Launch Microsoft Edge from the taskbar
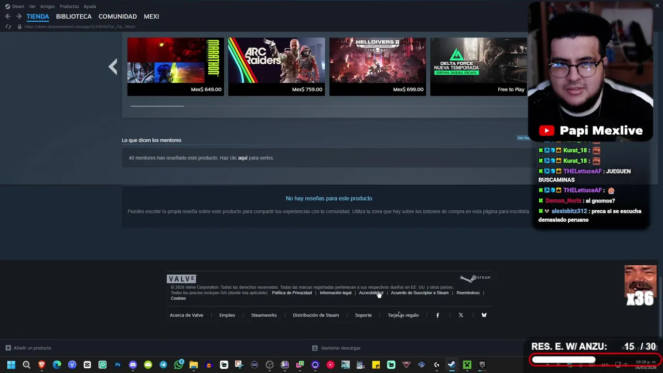The height and width of the screenshot is (373, 663). coord(57,365)
